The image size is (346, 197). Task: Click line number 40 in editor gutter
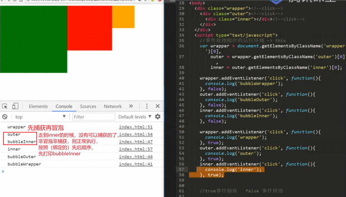coord(181,78)
